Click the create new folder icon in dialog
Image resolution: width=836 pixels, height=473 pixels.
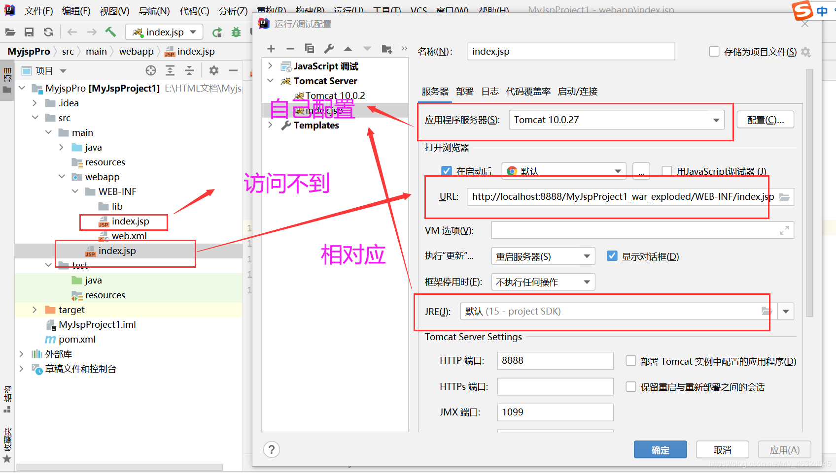tap(387, 49)
